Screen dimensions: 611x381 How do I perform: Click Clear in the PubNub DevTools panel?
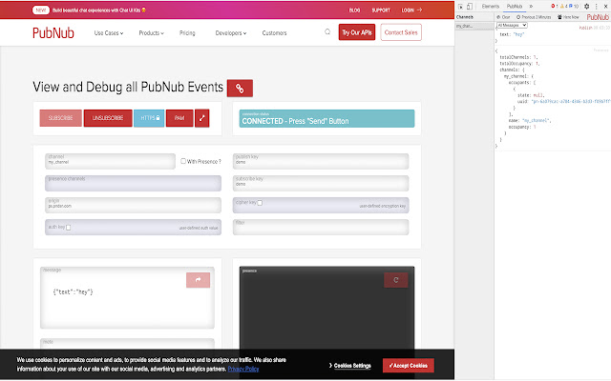click(503, 17)
